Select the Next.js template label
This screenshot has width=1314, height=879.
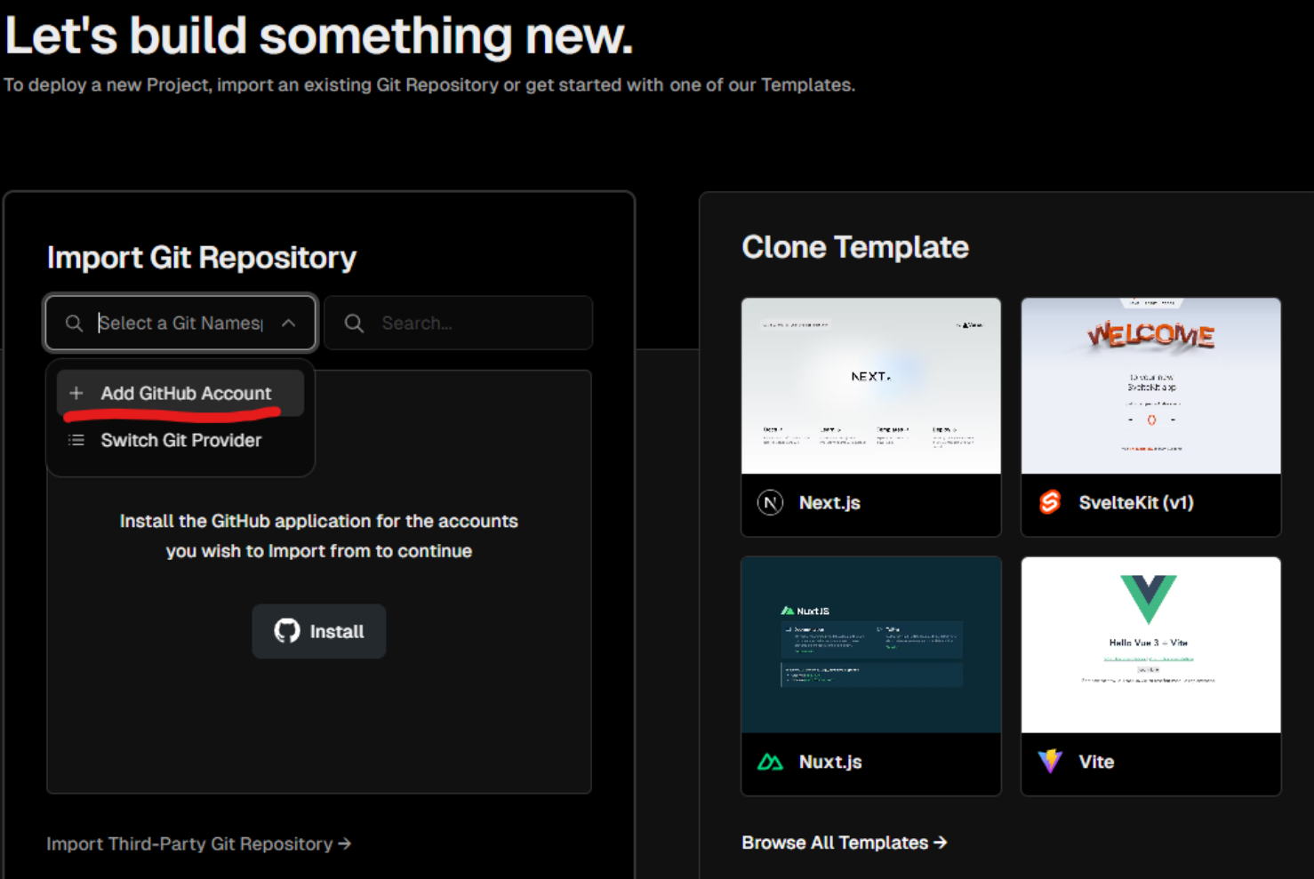click(x=829, y=502)
